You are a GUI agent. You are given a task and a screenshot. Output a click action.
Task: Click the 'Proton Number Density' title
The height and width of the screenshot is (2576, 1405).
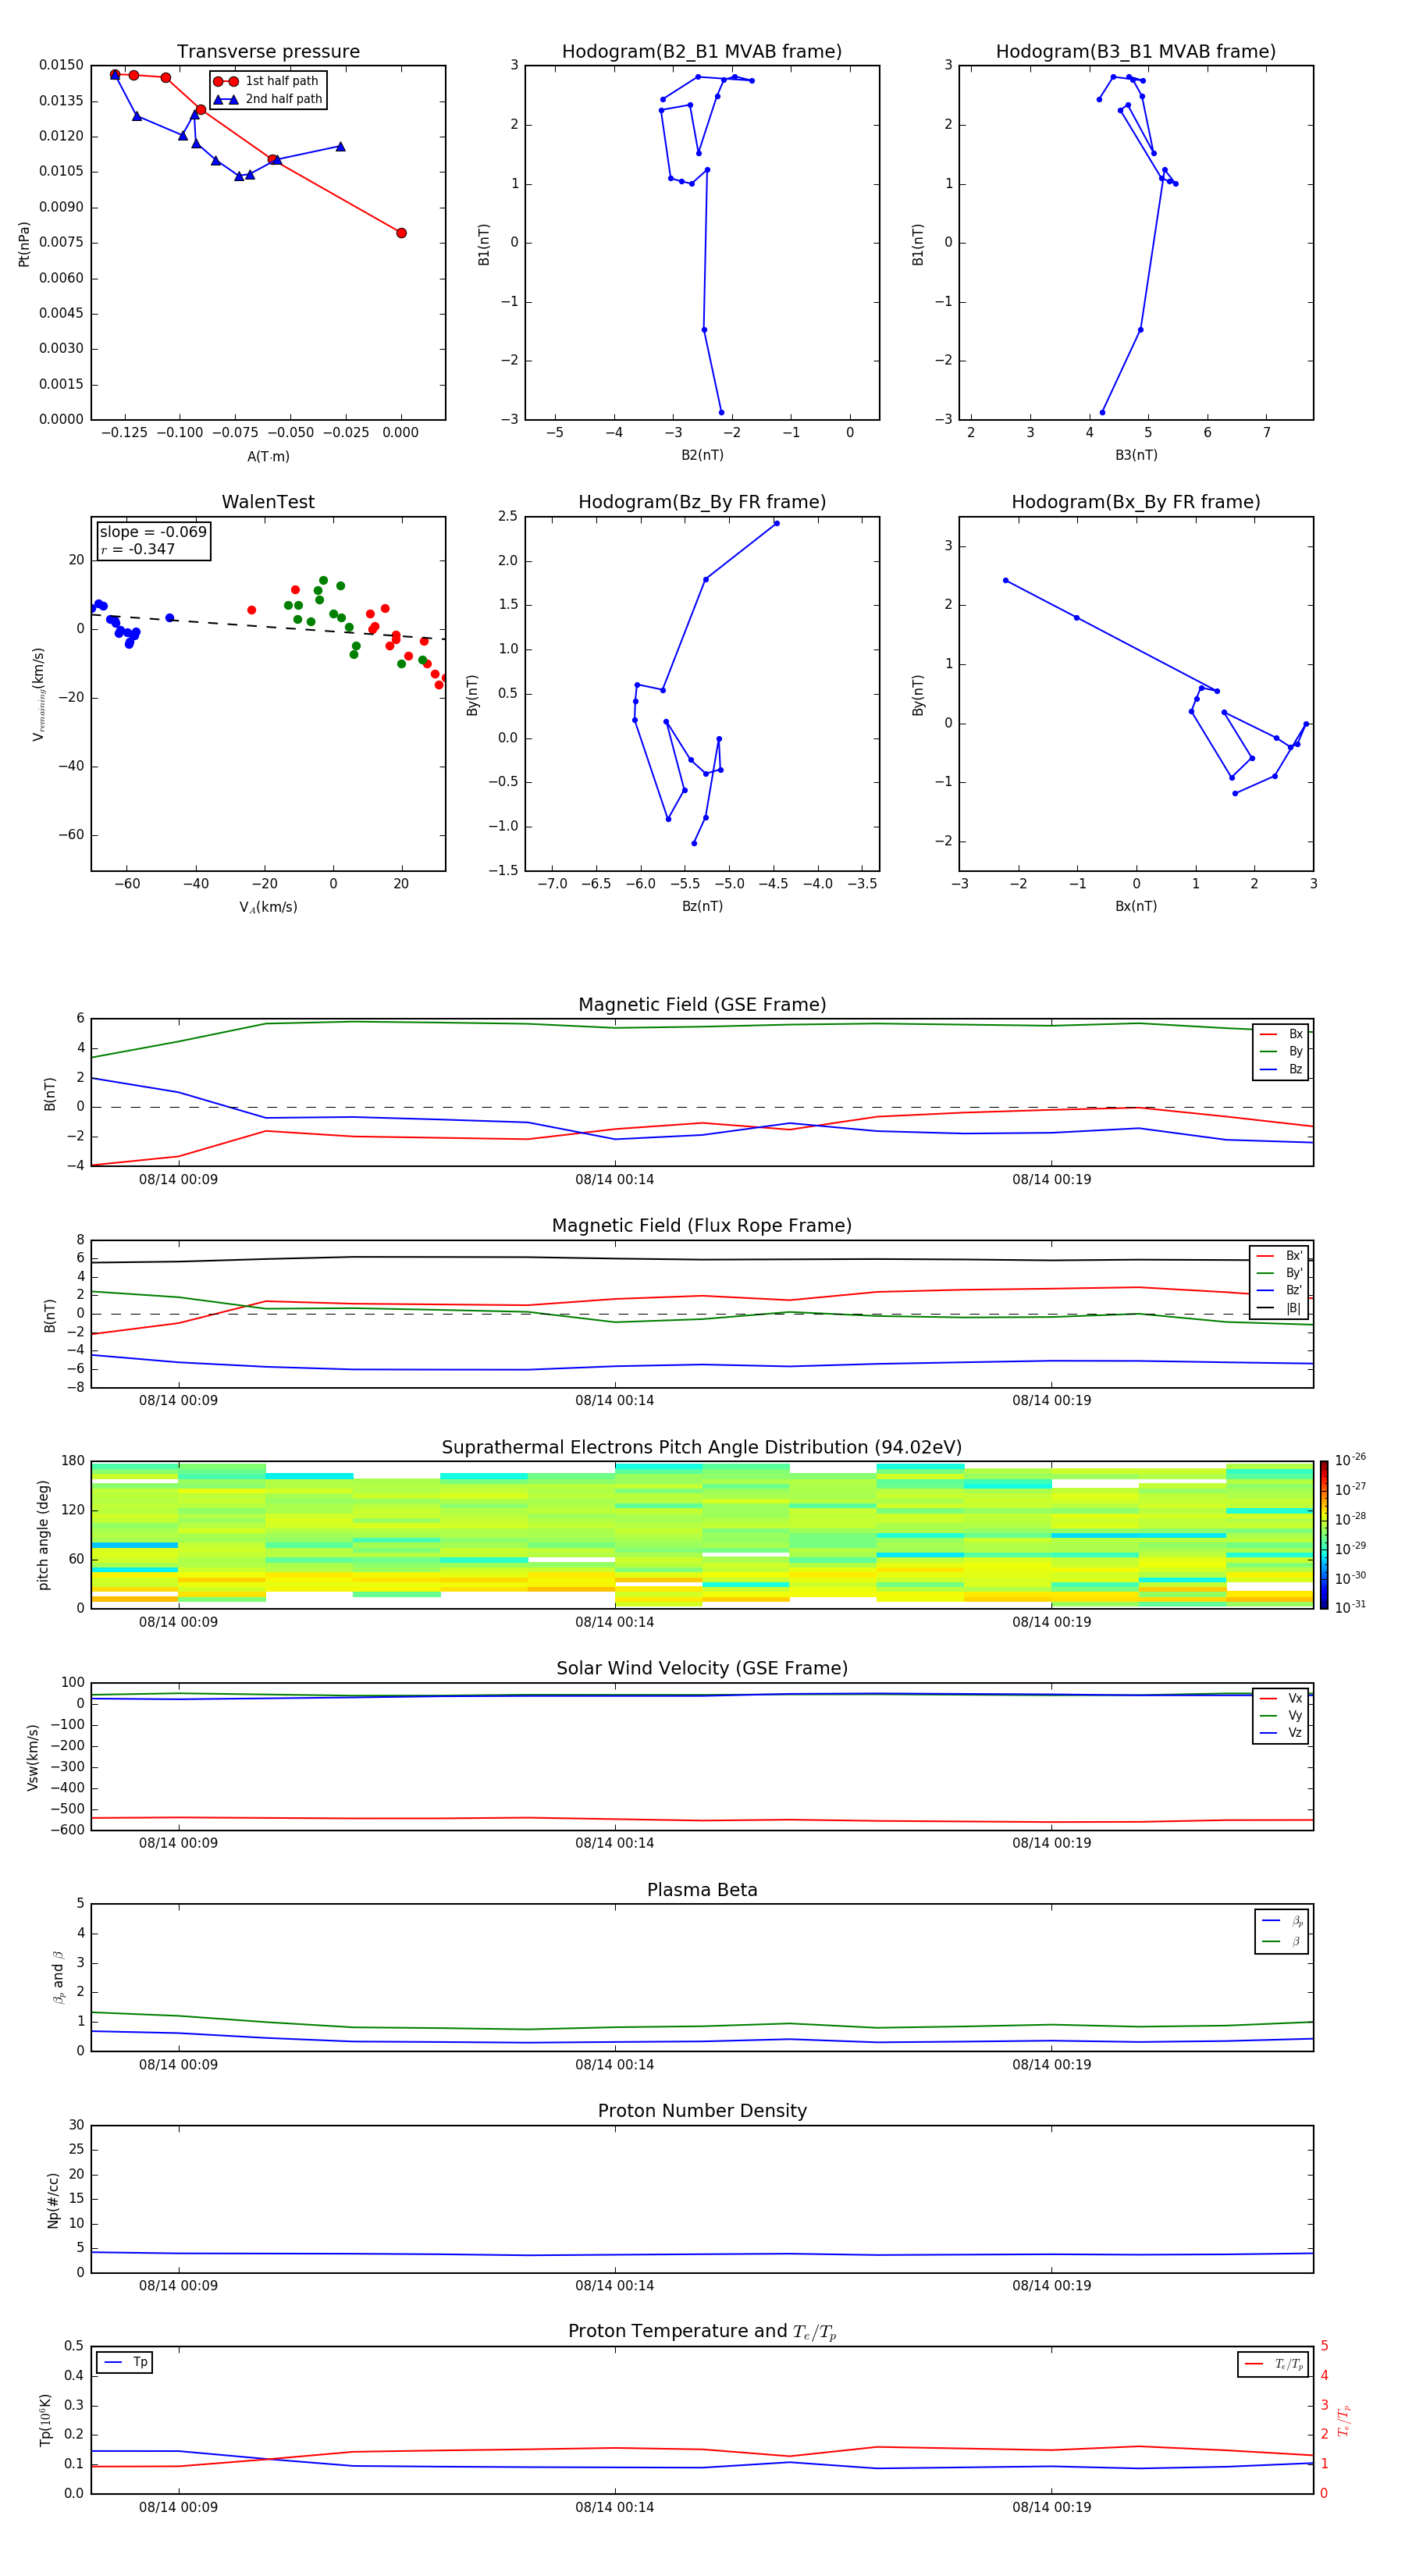coord(702,2111)
